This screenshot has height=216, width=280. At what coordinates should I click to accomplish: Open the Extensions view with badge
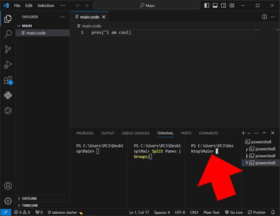(x=8, y=80)
